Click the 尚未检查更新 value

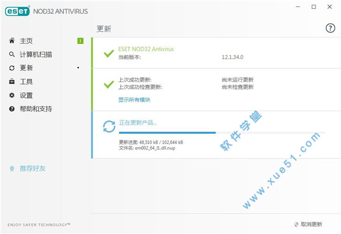point(238,87)
